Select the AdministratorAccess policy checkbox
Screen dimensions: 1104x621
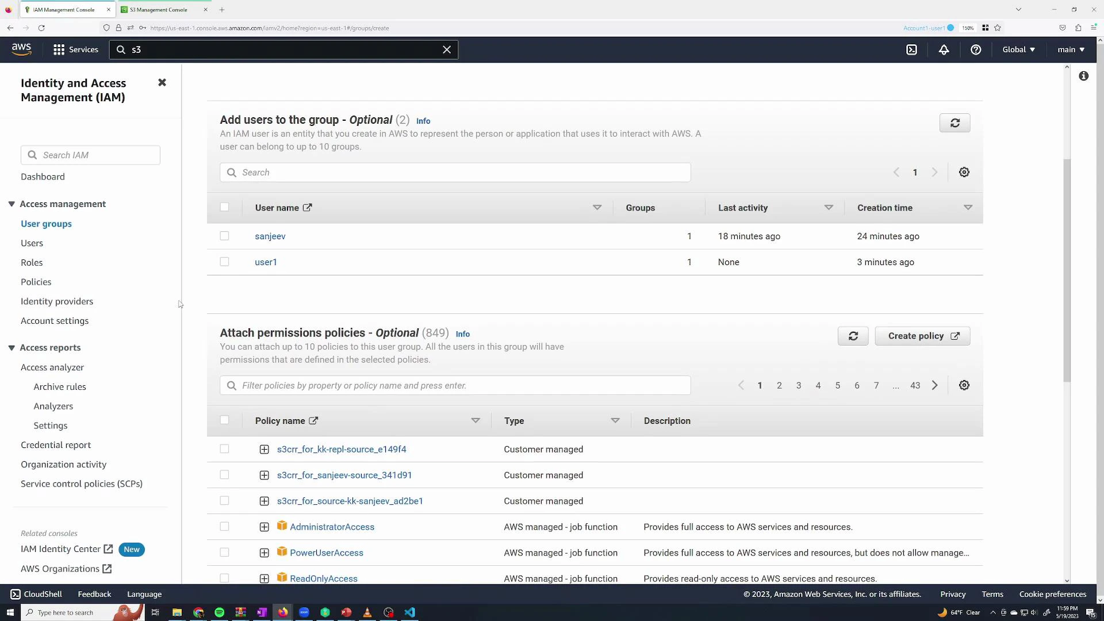[224, 526]
